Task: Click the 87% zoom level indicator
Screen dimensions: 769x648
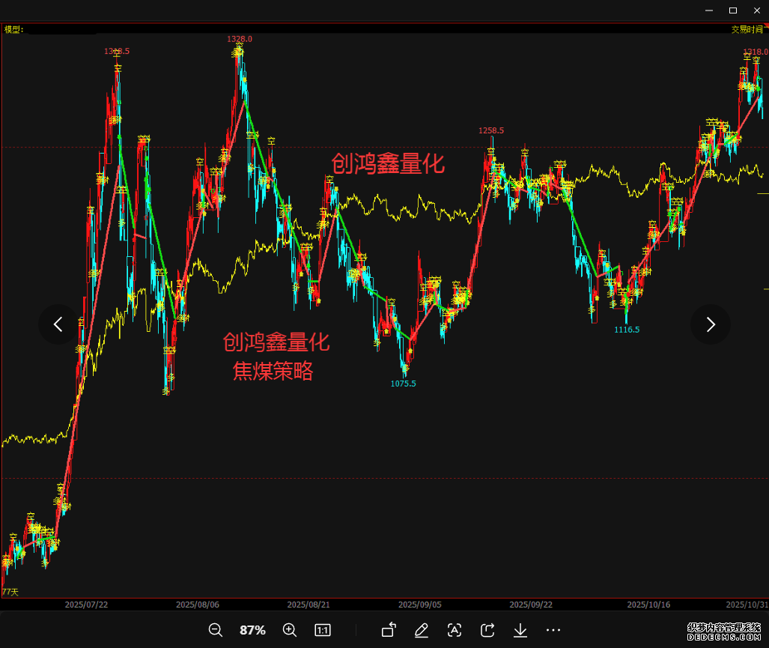Action: (x=252, y=630)
